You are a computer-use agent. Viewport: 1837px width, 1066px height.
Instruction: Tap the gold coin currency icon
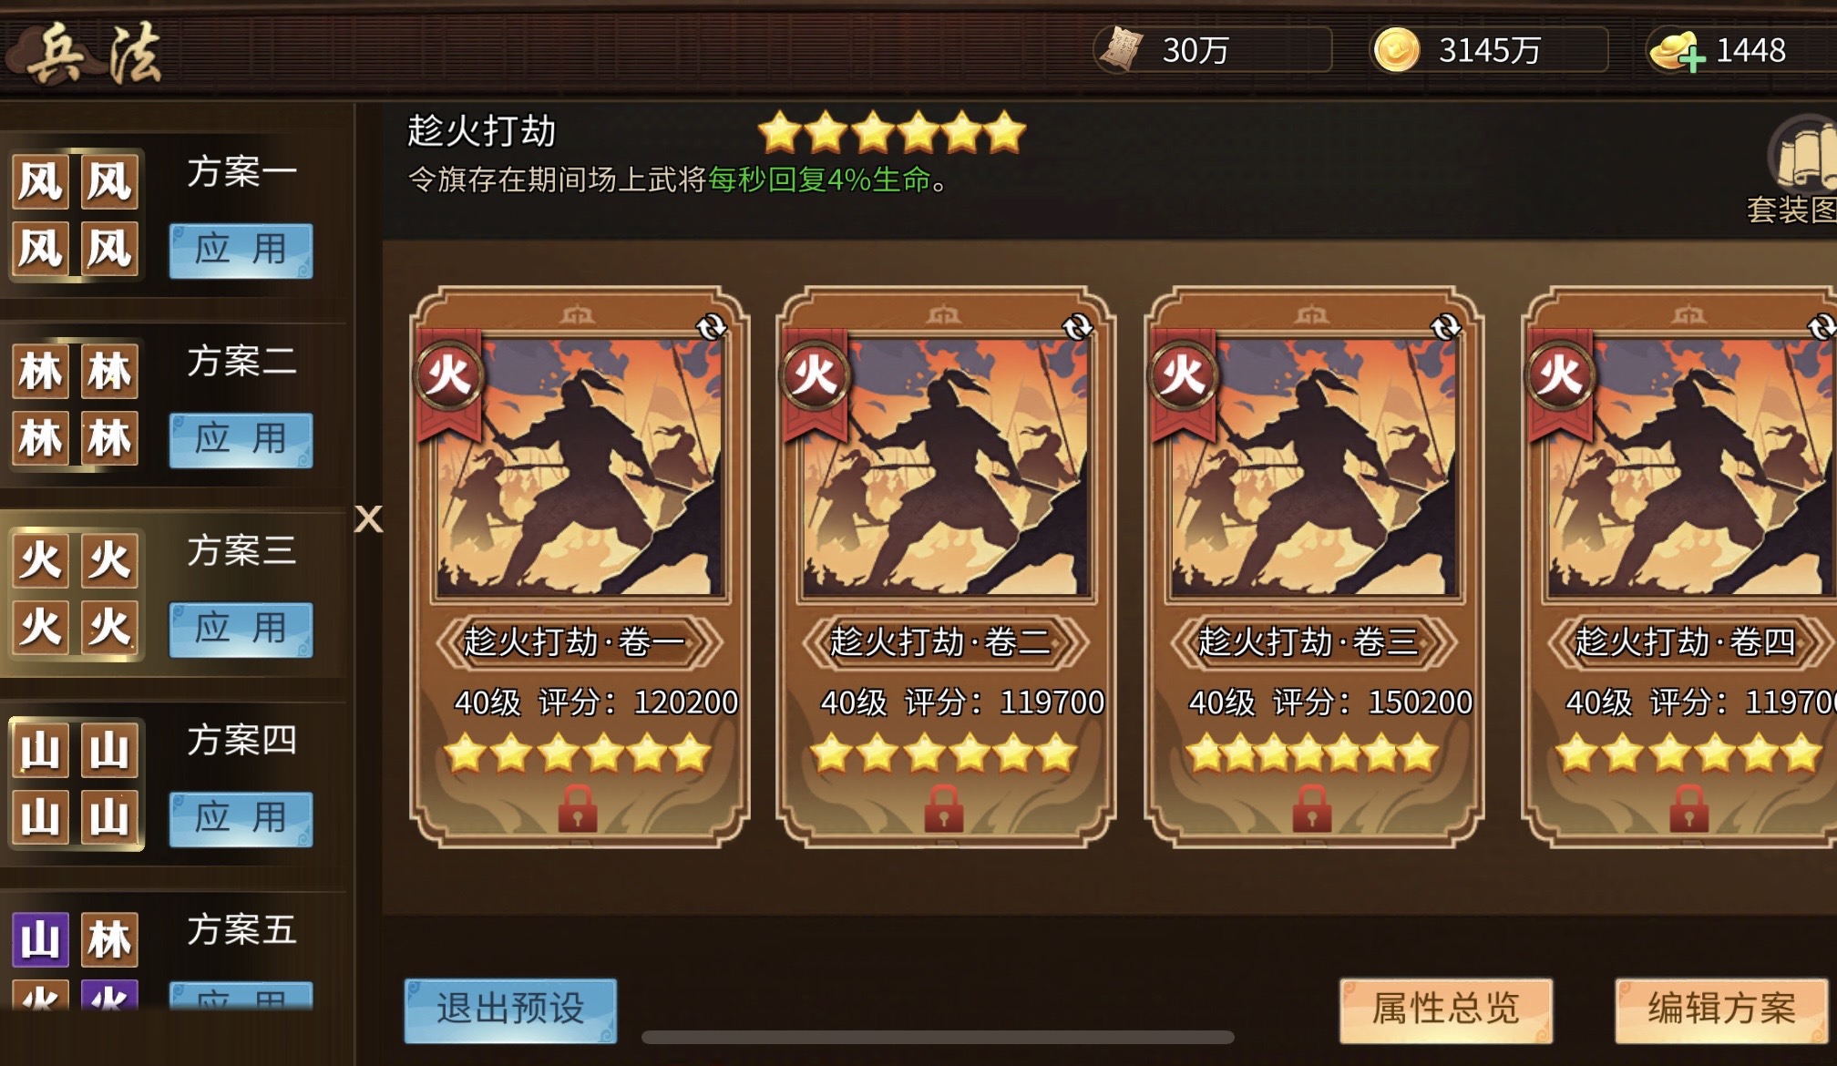click(1396, 49)
